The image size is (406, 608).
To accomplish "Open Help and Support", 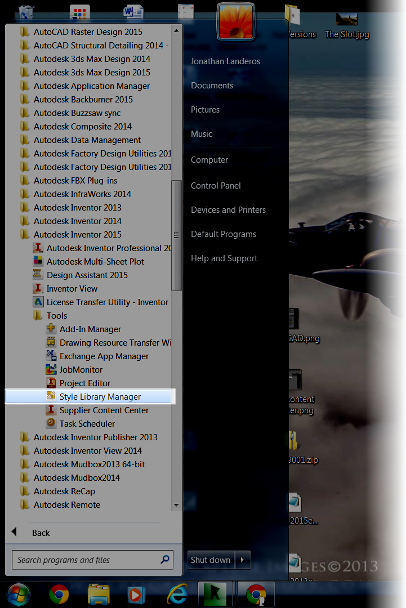I will [224, 258].
